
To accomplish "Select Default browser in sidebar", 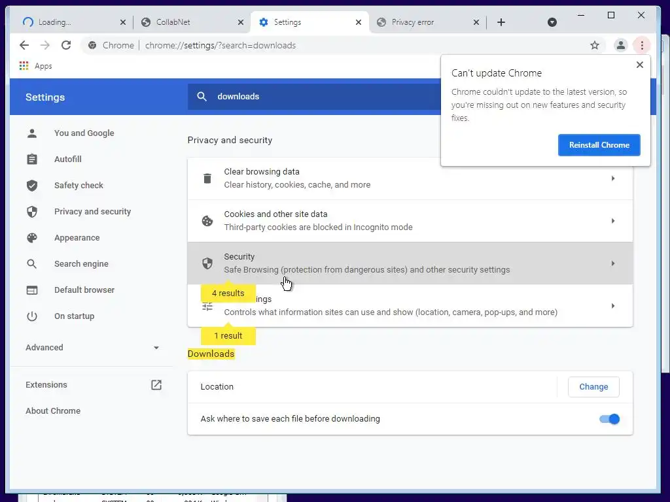I will 84,290.
